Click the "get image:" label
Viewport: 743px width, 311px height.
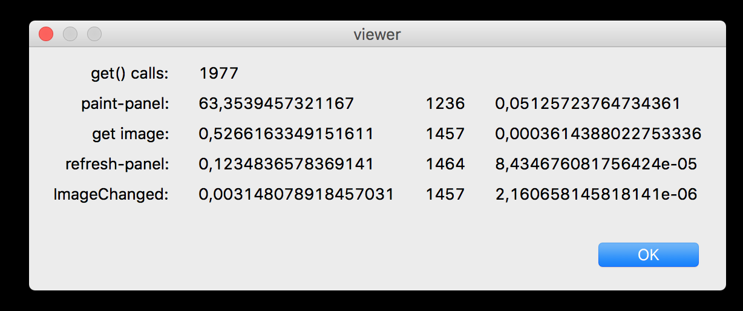[130, 134]
